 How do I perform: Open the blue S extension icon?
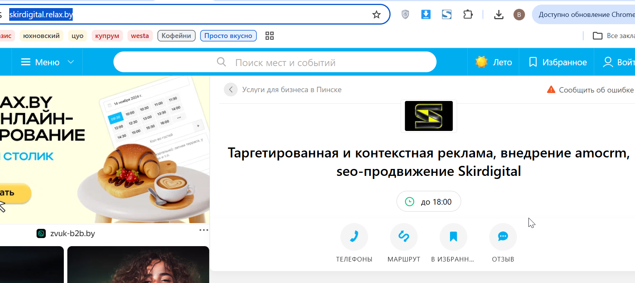click(x=447, y=15)
